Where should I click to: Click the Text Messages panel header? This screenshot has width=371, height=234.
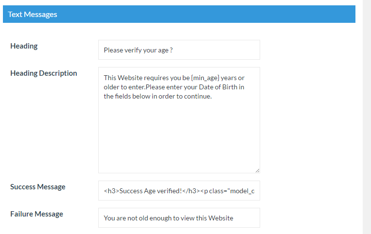[x=179, y=14]
